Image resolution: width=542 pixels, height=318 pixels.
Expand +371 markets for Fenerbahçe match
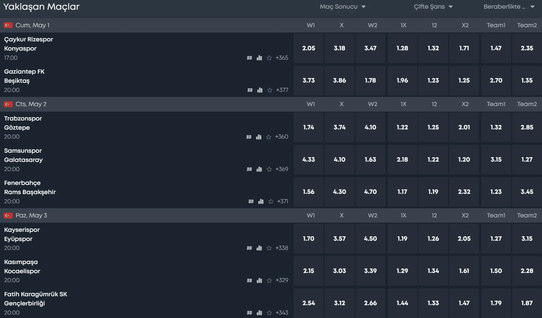coord(283,201)
